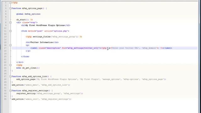Click the 'manage_options' string
Screen dimensions: 201x113
[x=111, y=79]
